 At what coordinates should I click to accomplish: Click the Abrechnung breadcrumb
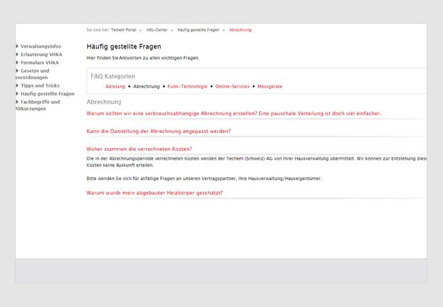click(x=241, y=30)
